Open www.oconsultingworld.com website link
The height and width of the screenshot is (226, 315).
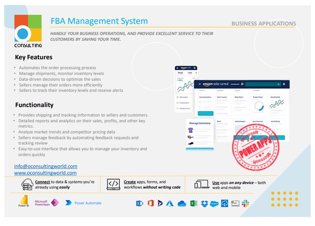tap(45, 173)
